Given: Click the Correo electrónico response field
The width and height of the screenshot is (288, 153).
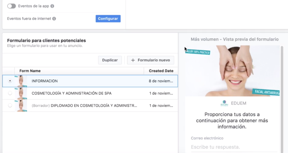Looking at the screenshot, I should coord(234,147).
